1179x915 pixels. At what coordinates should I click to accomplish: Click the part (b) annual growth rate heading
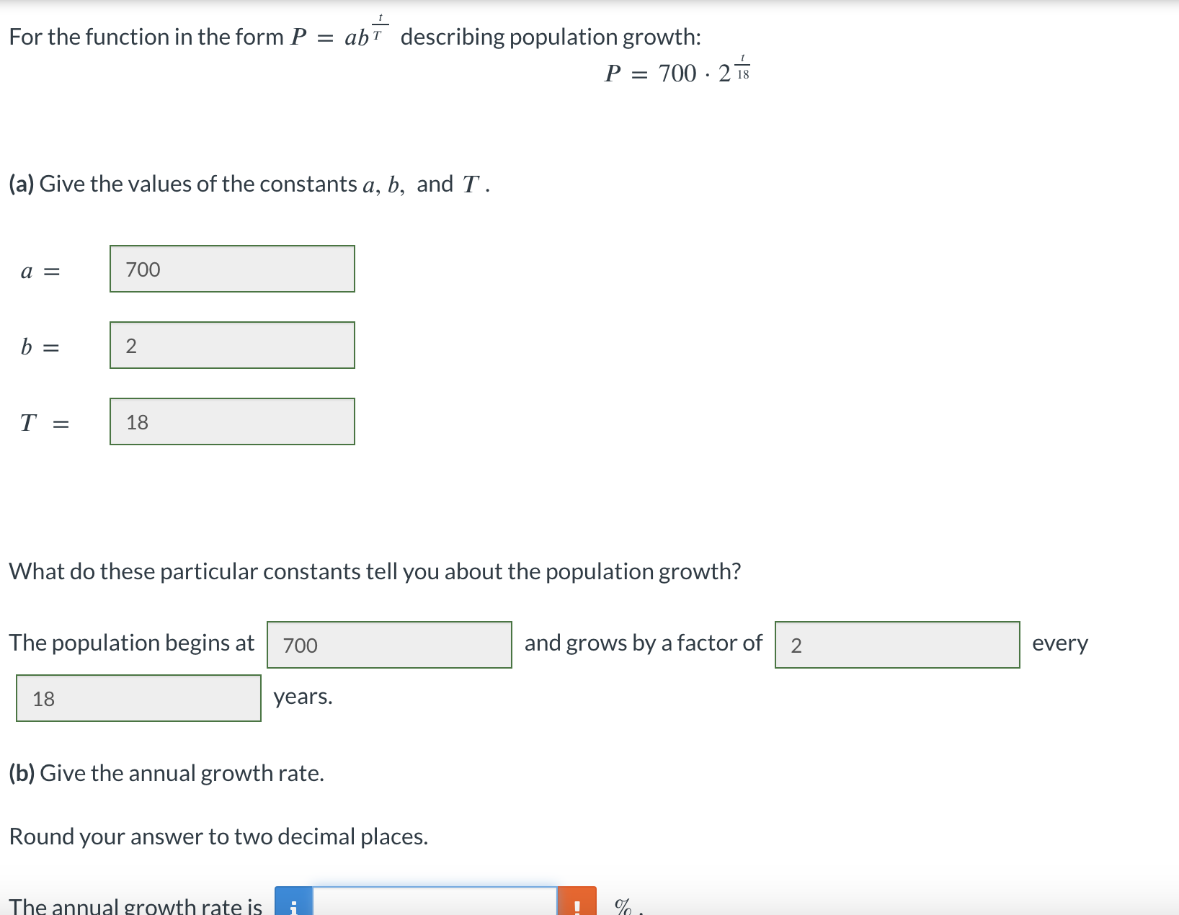pyautogui.click(x=165, y=772)
